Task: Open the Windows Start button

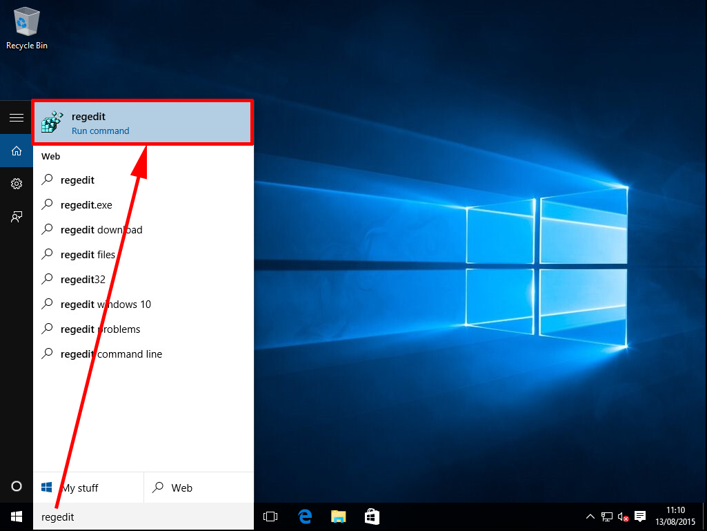Action: tap(17, 517)
